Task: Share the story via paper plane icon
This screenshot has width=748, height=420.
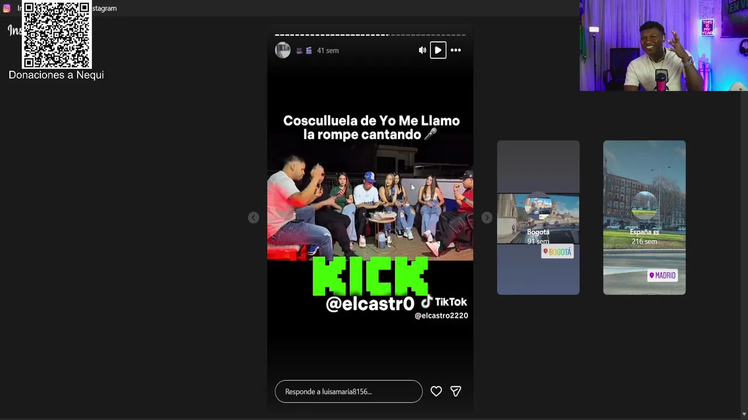Action: (456, 391)
